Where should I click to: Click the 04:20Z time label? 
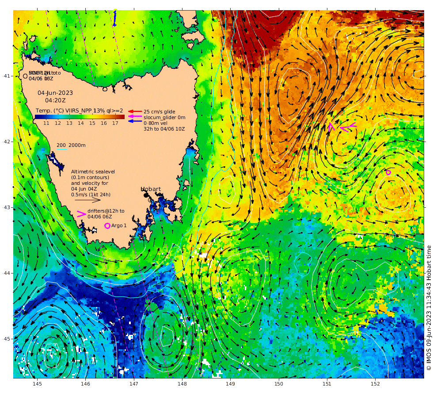(55, 101)
